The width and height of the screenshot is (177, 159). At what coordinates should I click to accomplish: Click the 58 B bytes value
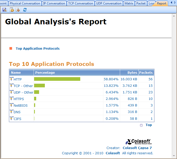coord(133,118)
